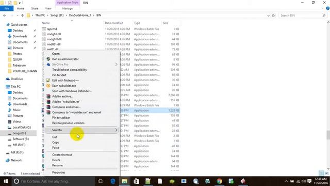330x186 pixels.
Task: Choose Scan with Windows Defender
Action: pos(72,91)
